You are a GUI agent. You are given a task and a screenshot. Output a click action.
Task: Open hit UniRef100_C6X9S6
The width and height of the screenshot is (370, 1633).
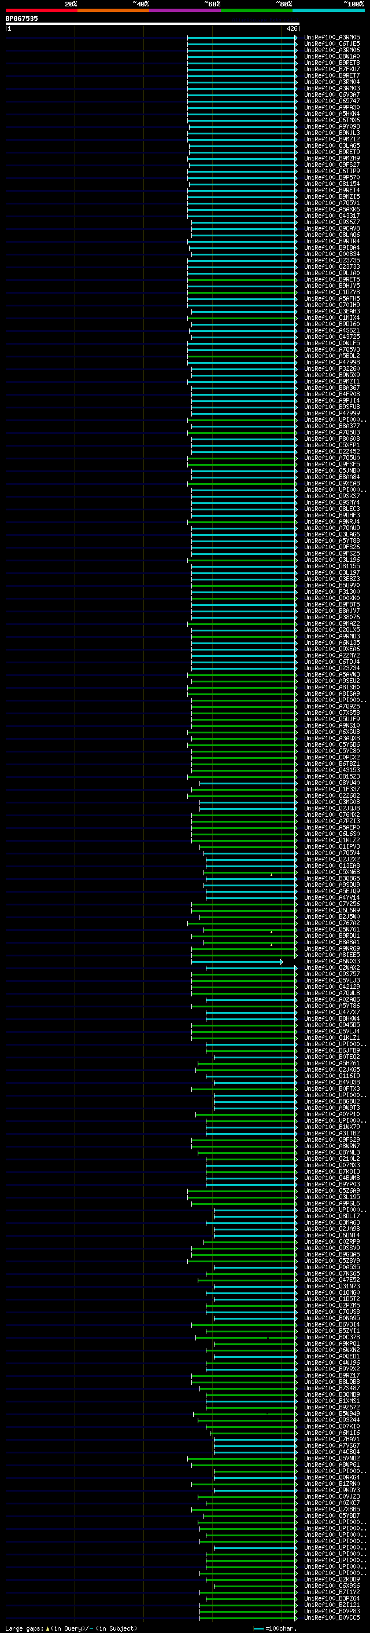pos(332,1586)
